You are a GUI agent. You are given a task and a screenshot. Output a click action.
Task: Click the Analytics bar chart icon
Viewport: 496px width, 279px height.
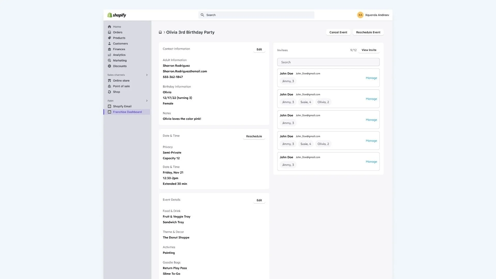tap(109, 55)
